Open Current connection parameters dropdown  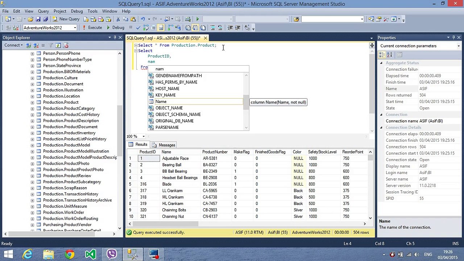[x=459, y=46]
